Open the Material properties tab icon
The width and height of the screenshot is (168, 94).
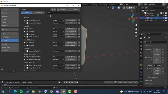141,85
